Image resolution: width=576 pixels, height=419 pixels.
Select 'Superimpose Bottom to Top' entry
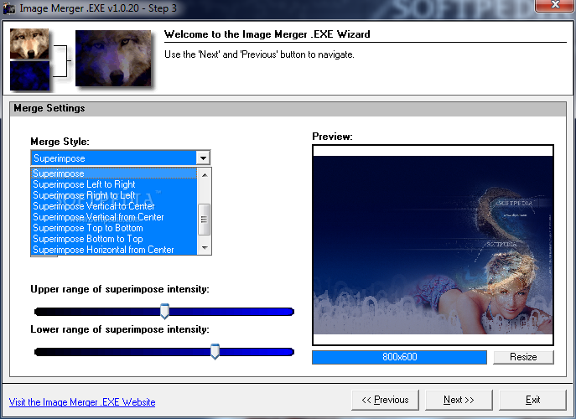click(x=114, y=239)
